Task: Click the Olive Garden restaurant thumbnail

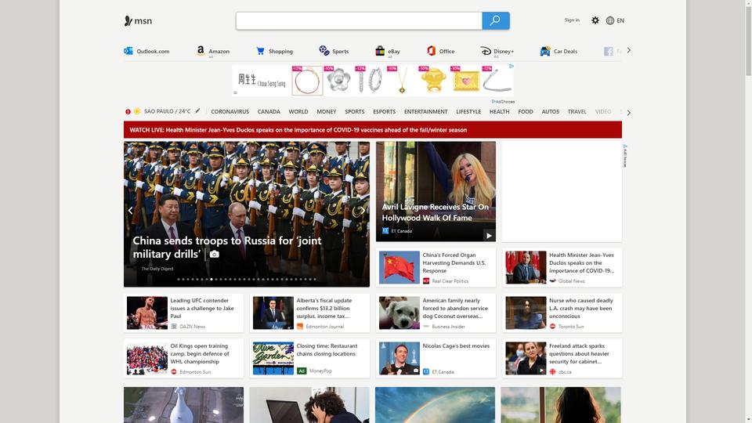Action: (x=273, y=358)
